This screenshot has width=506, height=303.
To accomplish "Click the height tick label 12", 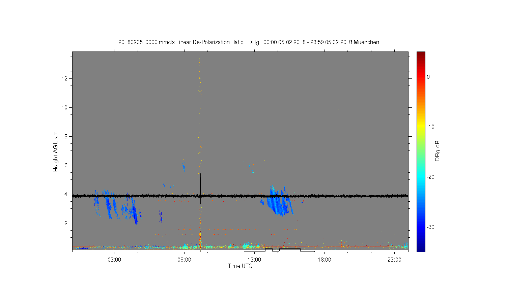I will [65, 78].
